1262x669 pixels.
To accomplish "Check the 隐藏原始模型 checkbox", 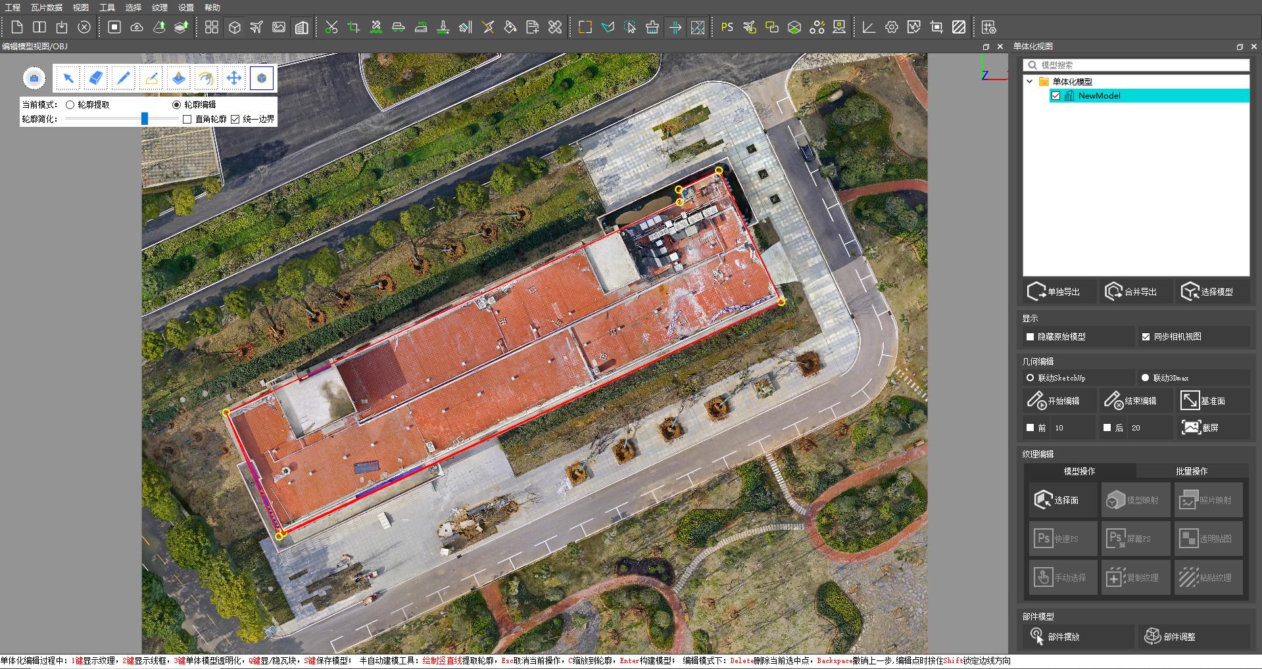I will (1031, 336).
